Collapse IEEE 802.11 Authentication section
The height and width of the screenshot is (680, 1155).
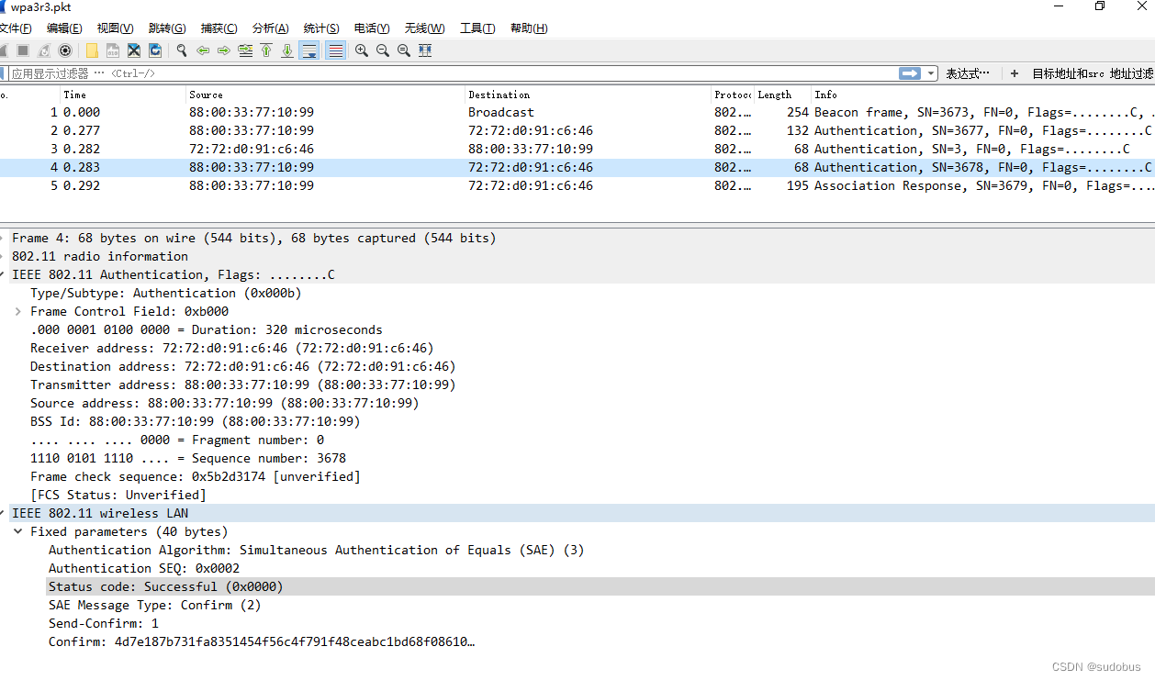pos(3,274)
